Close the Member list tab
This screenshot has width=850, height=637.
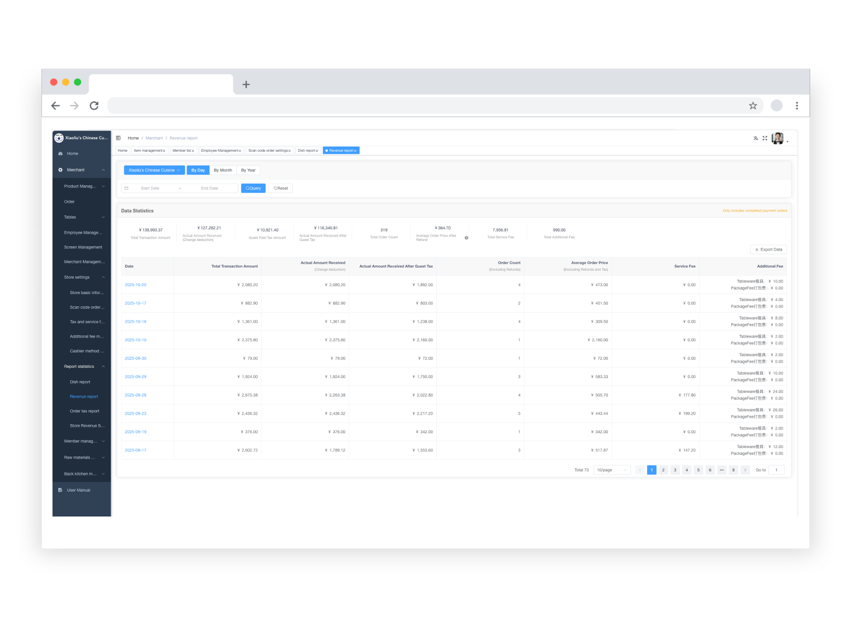point(193,150)
